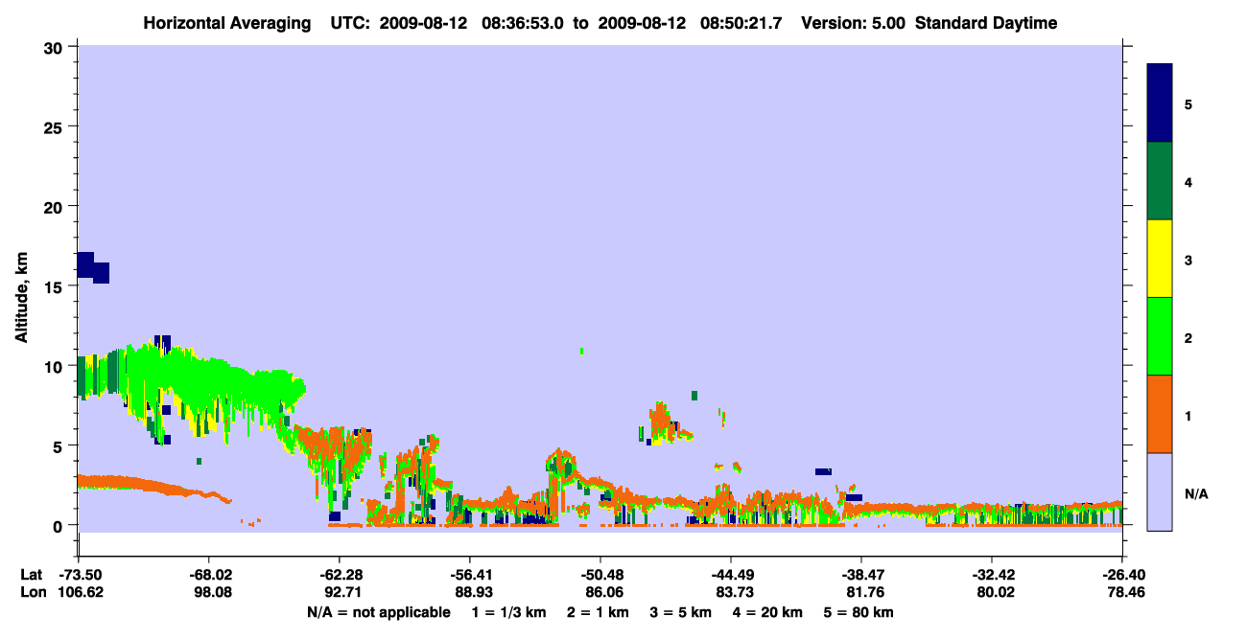Click latitude value -68.02
Screen dimensions: 1247x639
click(x=208, y=575)
